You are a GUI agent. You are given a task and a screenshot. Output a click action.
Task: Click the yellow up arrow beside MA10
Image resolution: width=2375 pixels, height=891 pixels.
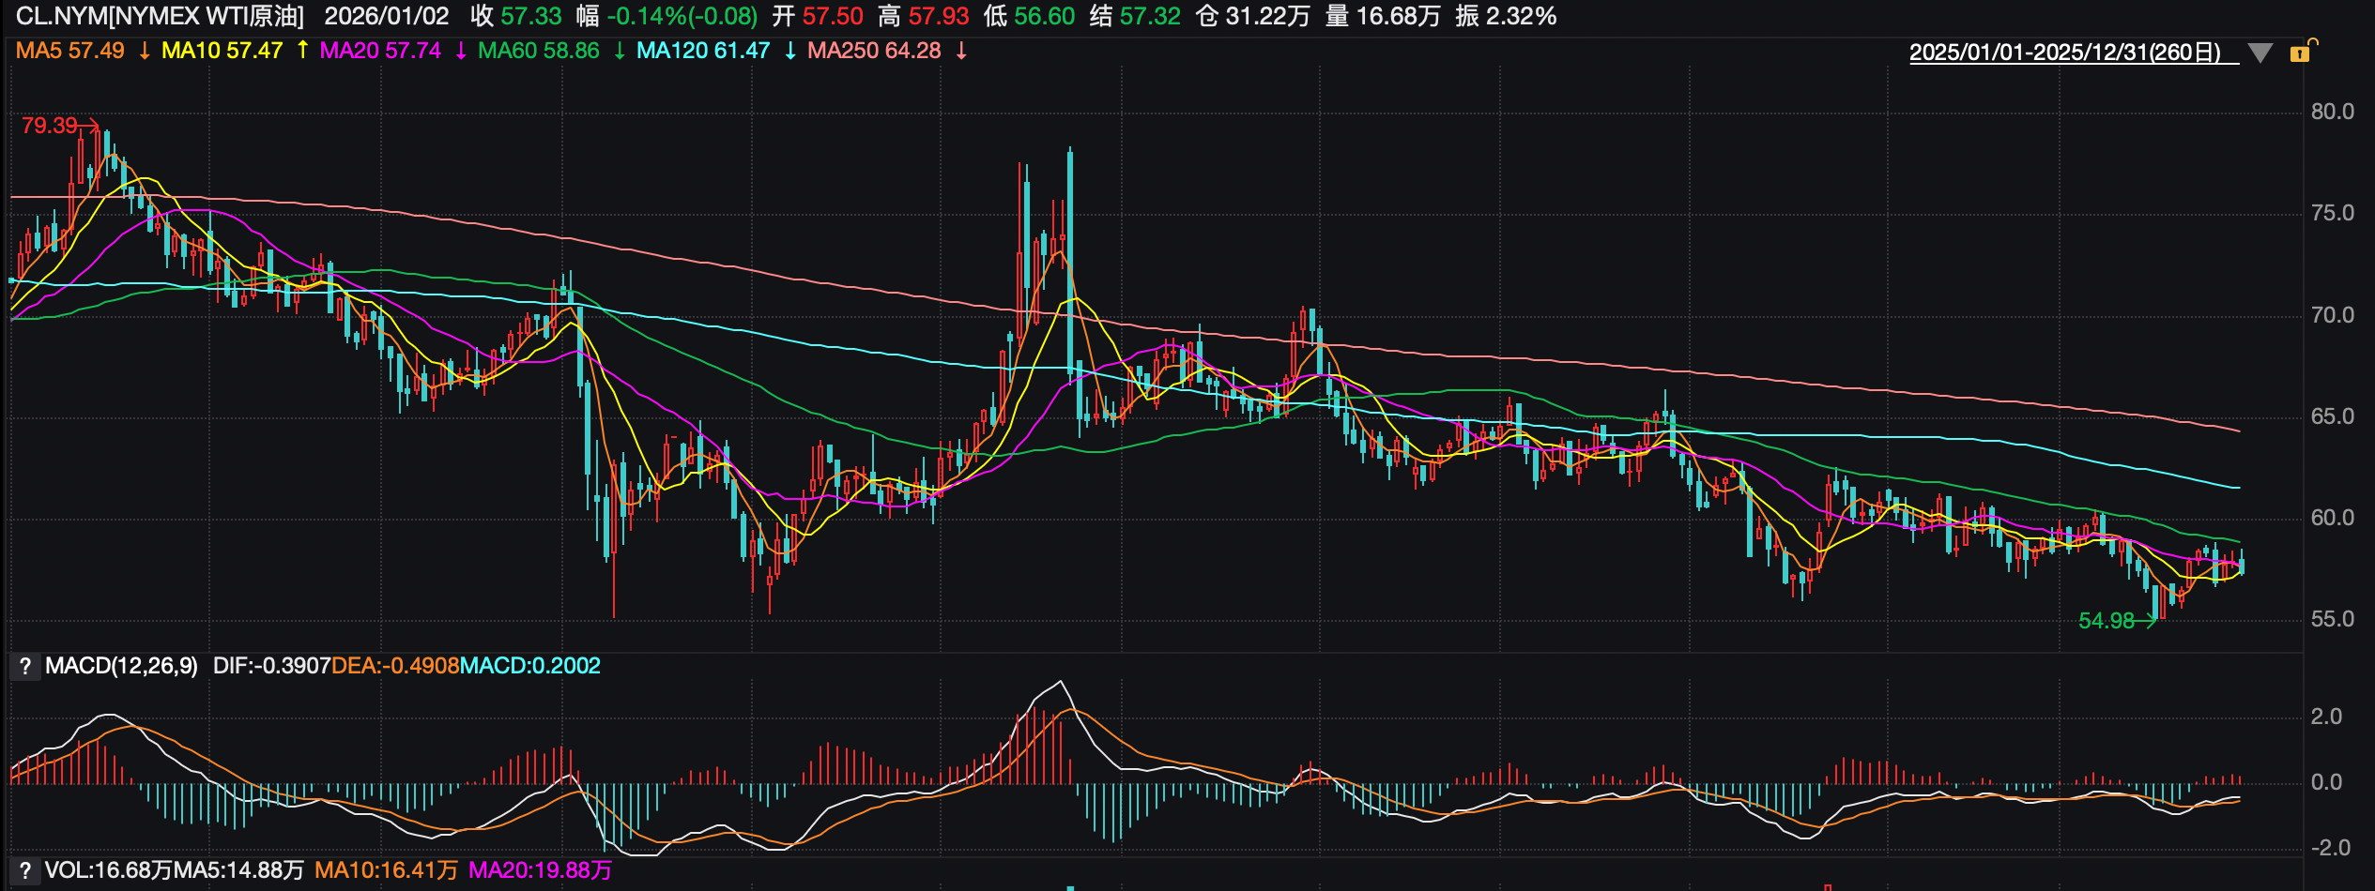pyautogui.click(x=302, y=51)
